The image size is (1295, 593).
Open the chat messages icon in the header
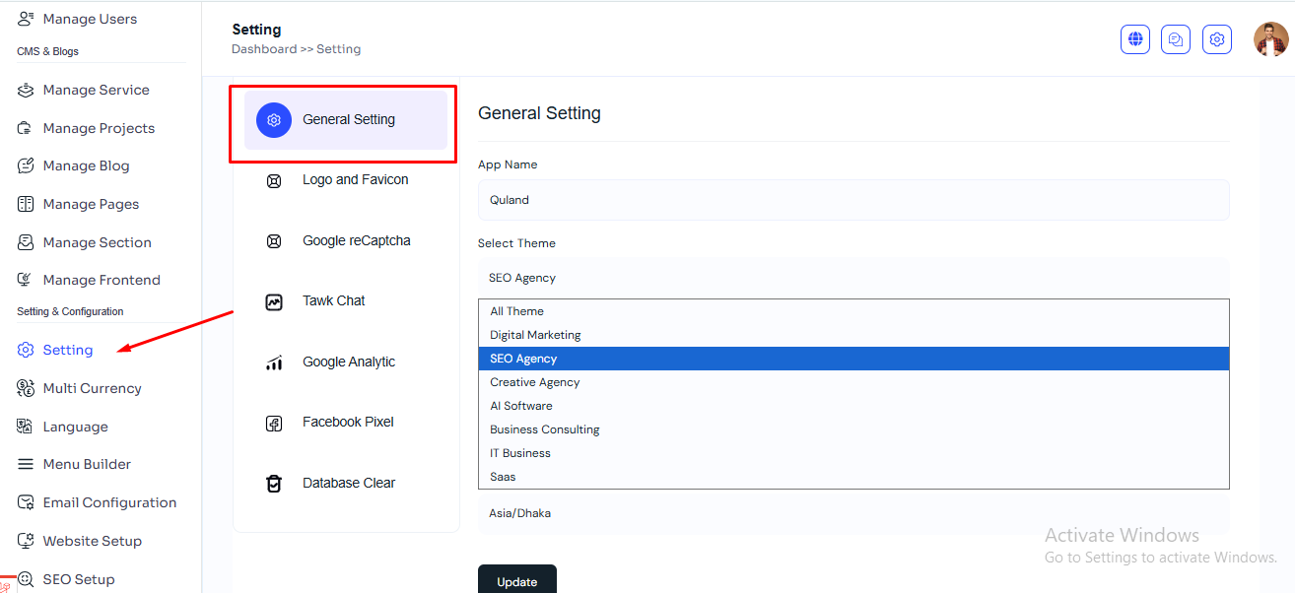click(x=1176, y=39)
